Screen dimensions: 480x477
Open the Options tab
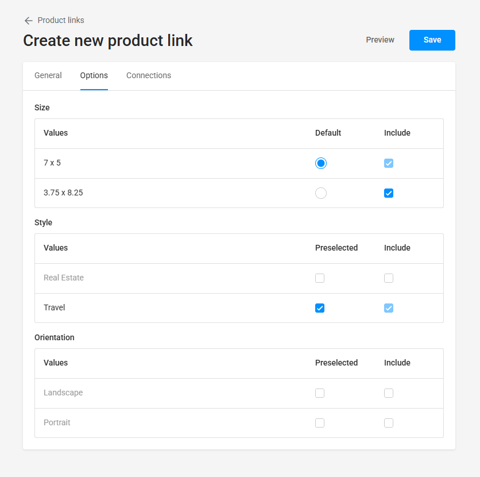pos(94,75)
